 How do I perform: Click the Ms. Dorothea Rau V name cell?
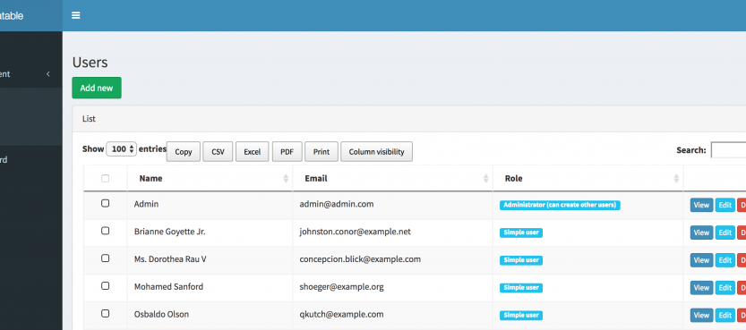pos(210,260)
